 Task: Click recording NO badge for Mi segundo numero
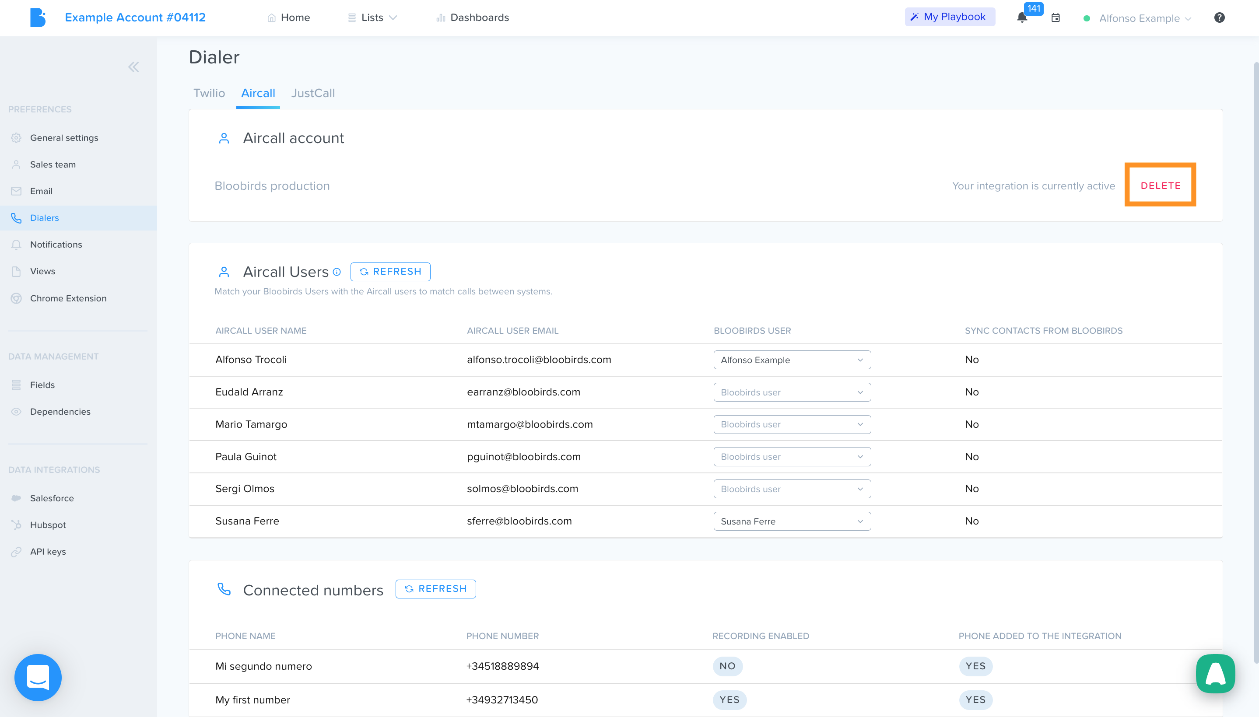(x=727, y=666)
